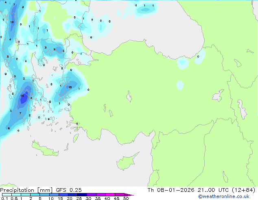Click the "6" precipitation value on the map
Viewport: 258px width, 200px height.
point(9,128)
